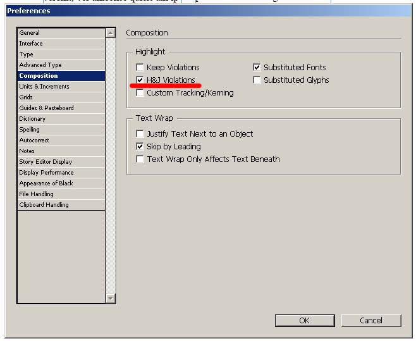Select the Interface category in list
416x341 pixels.
[x=61, y=44]
